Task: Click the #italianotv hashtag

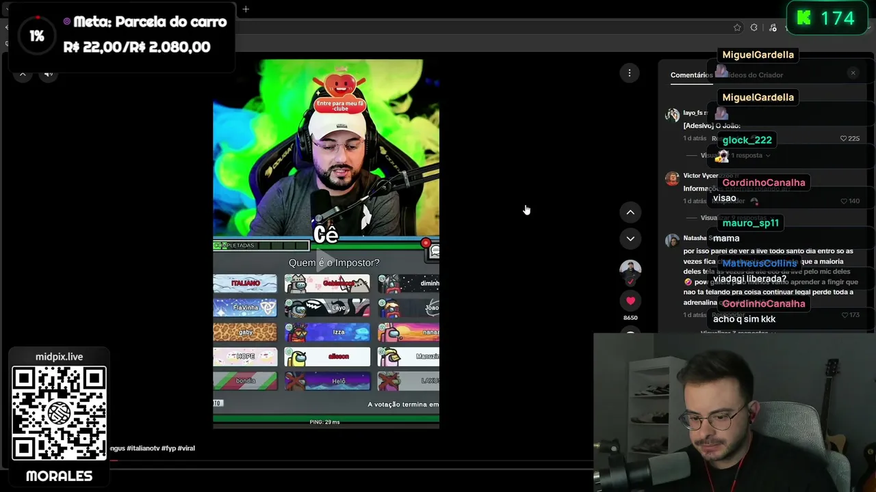Action: (143, 448)
